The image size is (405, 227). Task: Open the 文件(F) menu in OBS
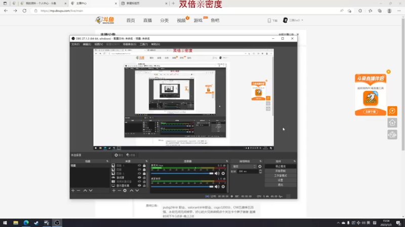click(75, 44)
